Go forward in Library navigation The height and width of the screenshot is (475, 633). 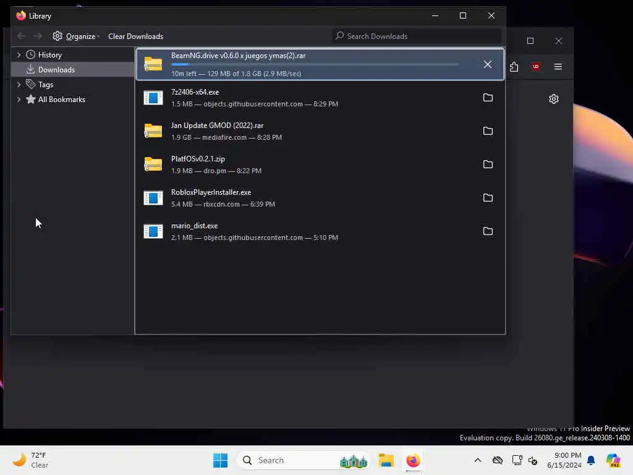coord(38,36)
